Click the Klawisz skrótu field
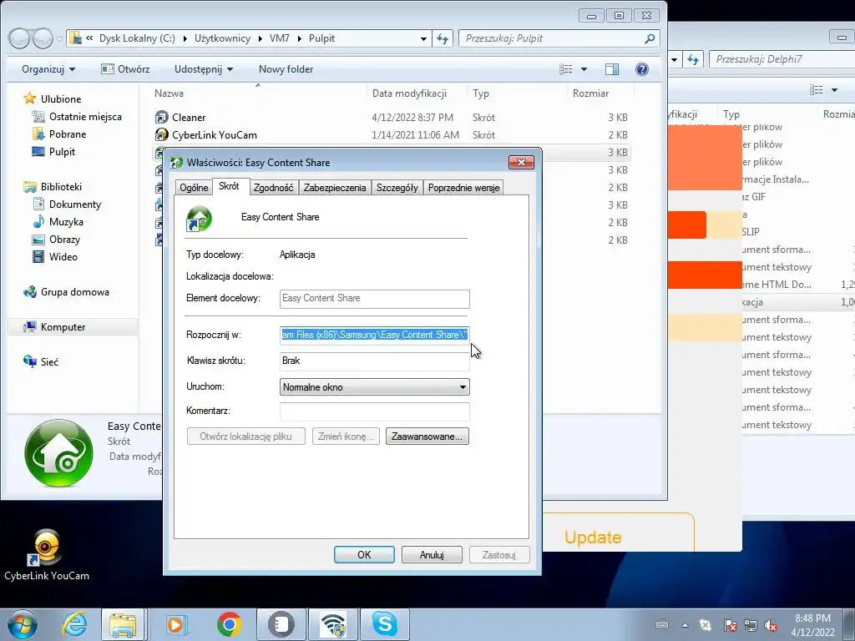Image resolution: width=855 pixels, height=641 pixels. pyautogui.click(x=374, y=361)
